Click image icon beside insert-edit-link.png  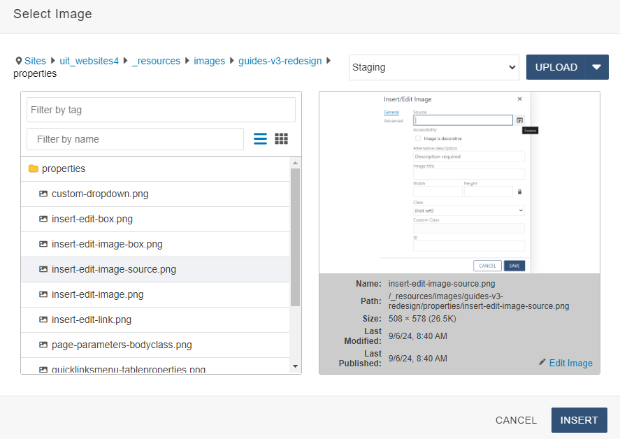(43, 319)
